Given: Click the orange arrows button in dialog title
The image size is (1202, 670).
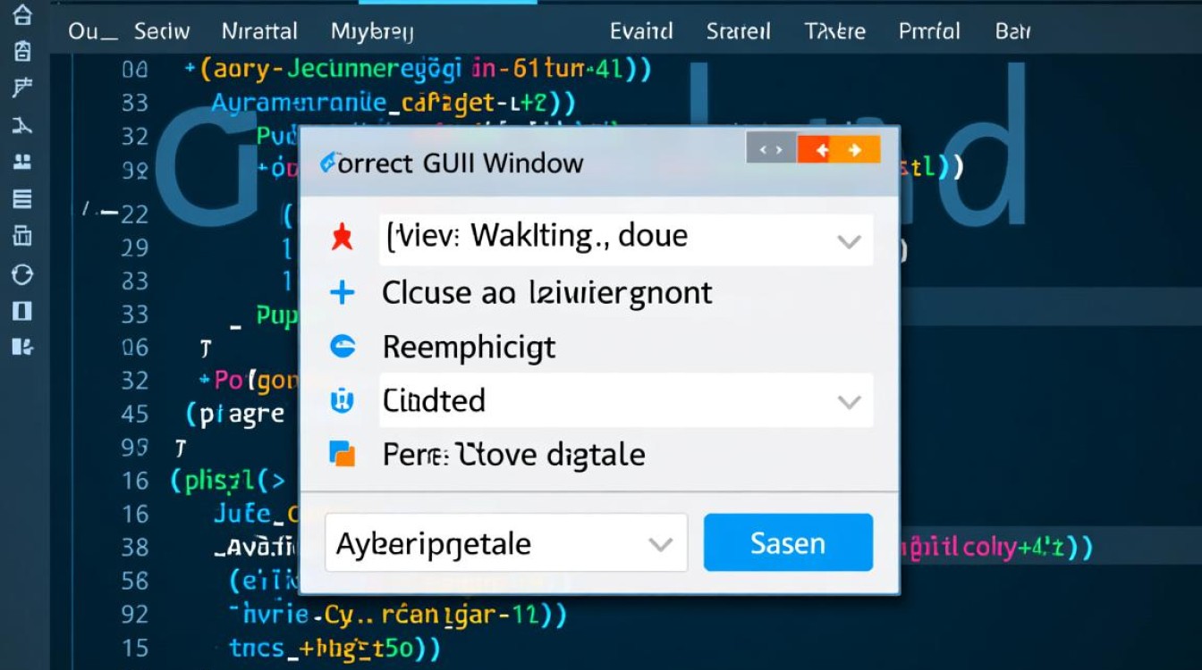Looking at the screenshot, I should (838, 150).
